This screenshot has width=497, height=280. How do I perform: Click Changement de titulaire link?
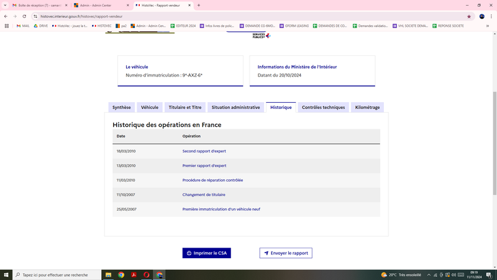coord(204,195)
